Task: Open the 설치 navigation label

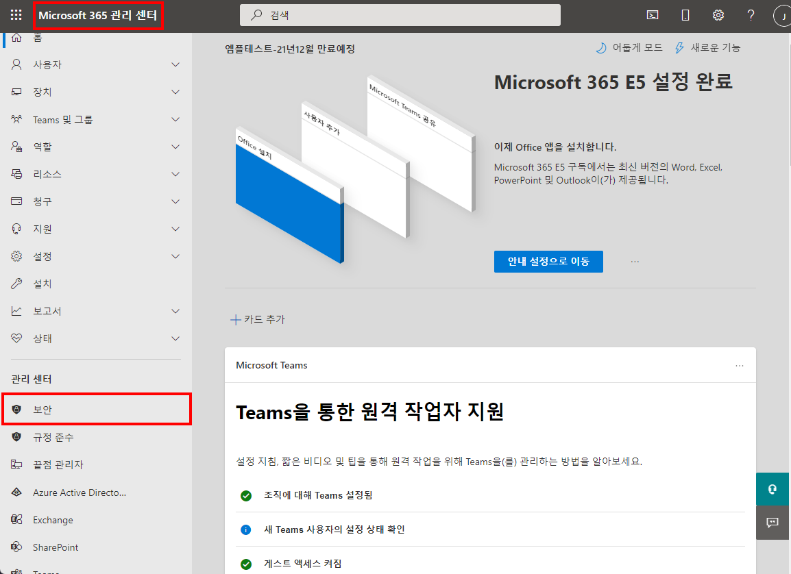Action: pyautogui.click(x=42, y=284)
